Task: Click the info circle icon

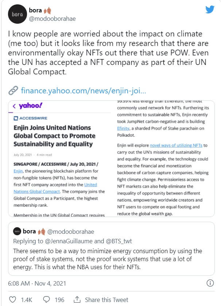Action: point(210,283)
